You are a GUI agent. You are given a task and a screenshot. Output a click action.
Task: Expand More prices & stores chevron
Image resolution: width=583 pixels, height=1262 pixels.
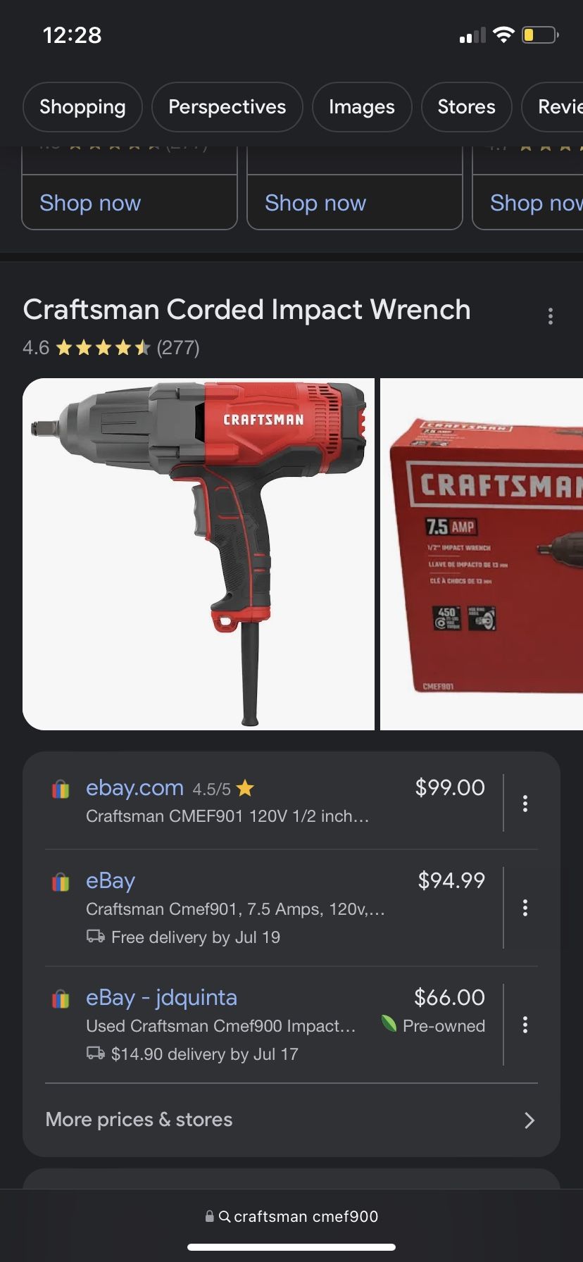[529, 1120]
